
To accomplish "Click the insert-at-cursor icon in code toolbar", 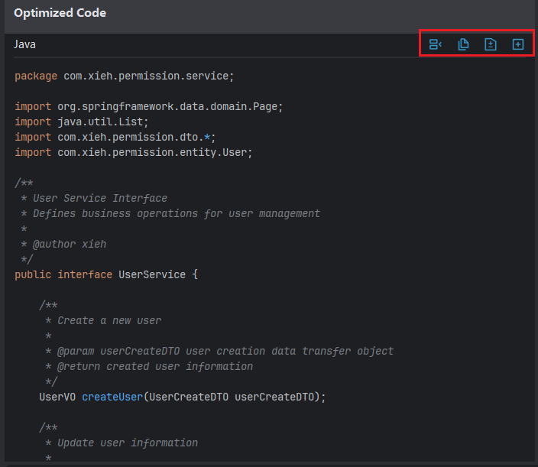I will pyautogui.click(x=435, y=44).
